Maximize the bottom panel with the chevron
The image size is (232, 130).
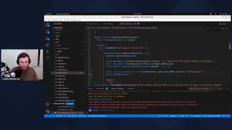(224, 88)
